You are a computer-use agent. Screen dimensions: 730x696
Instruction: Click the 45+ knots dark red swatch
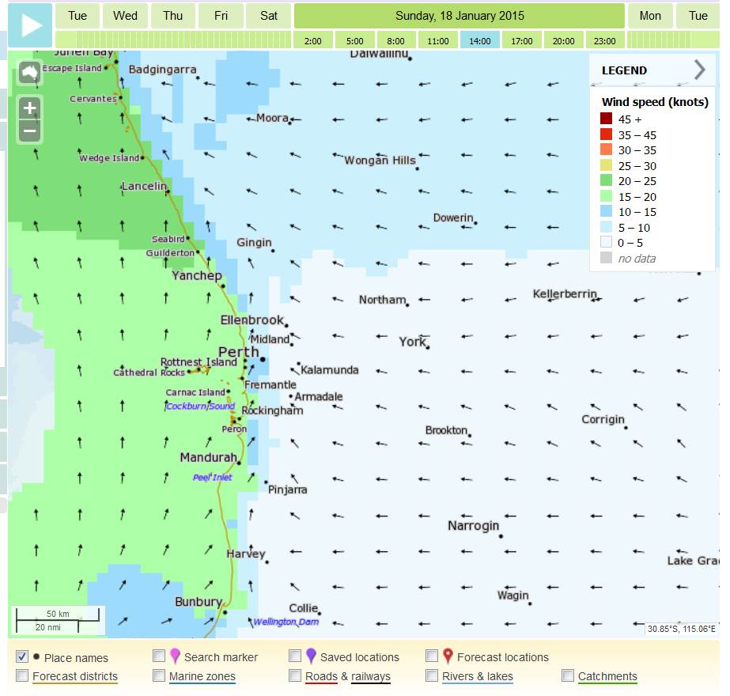[x=606, y=119]
